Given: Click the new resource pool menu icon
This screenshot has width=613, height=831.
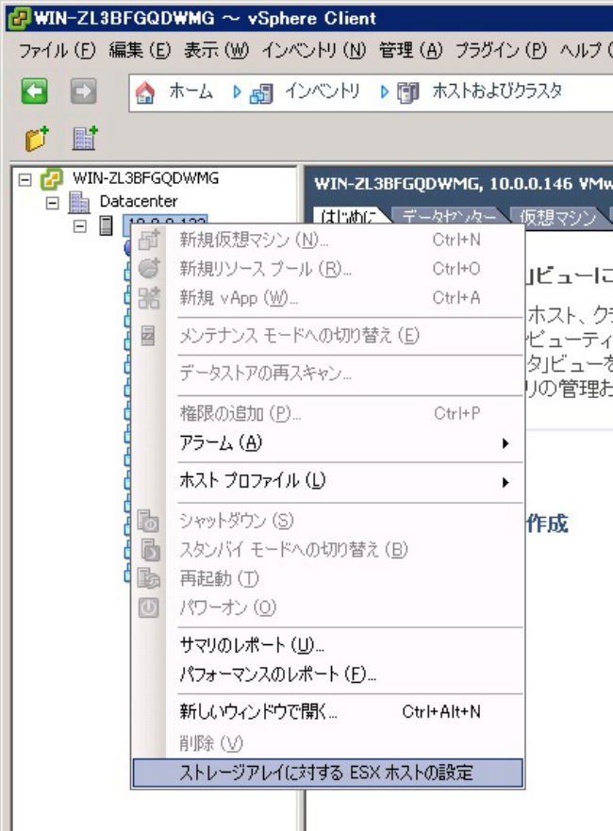Looking at the screenshot, I should tap(149, 269).
